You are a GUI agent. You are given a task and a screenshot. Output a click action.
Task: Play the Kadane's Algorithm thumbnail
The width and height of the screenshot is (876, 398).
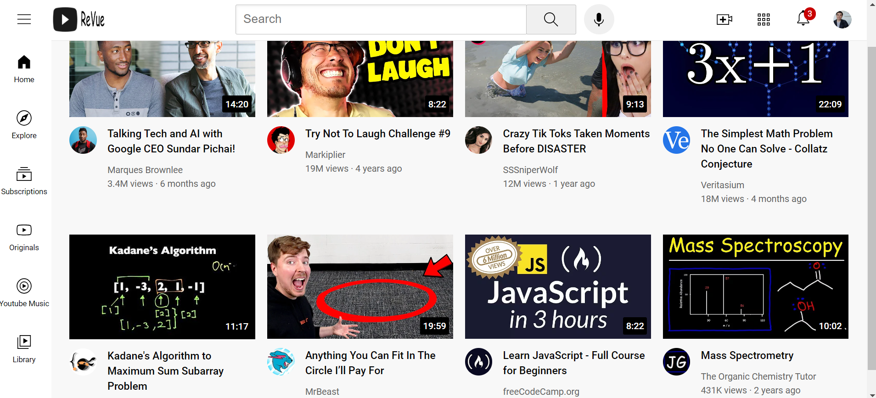pos(162,287)
